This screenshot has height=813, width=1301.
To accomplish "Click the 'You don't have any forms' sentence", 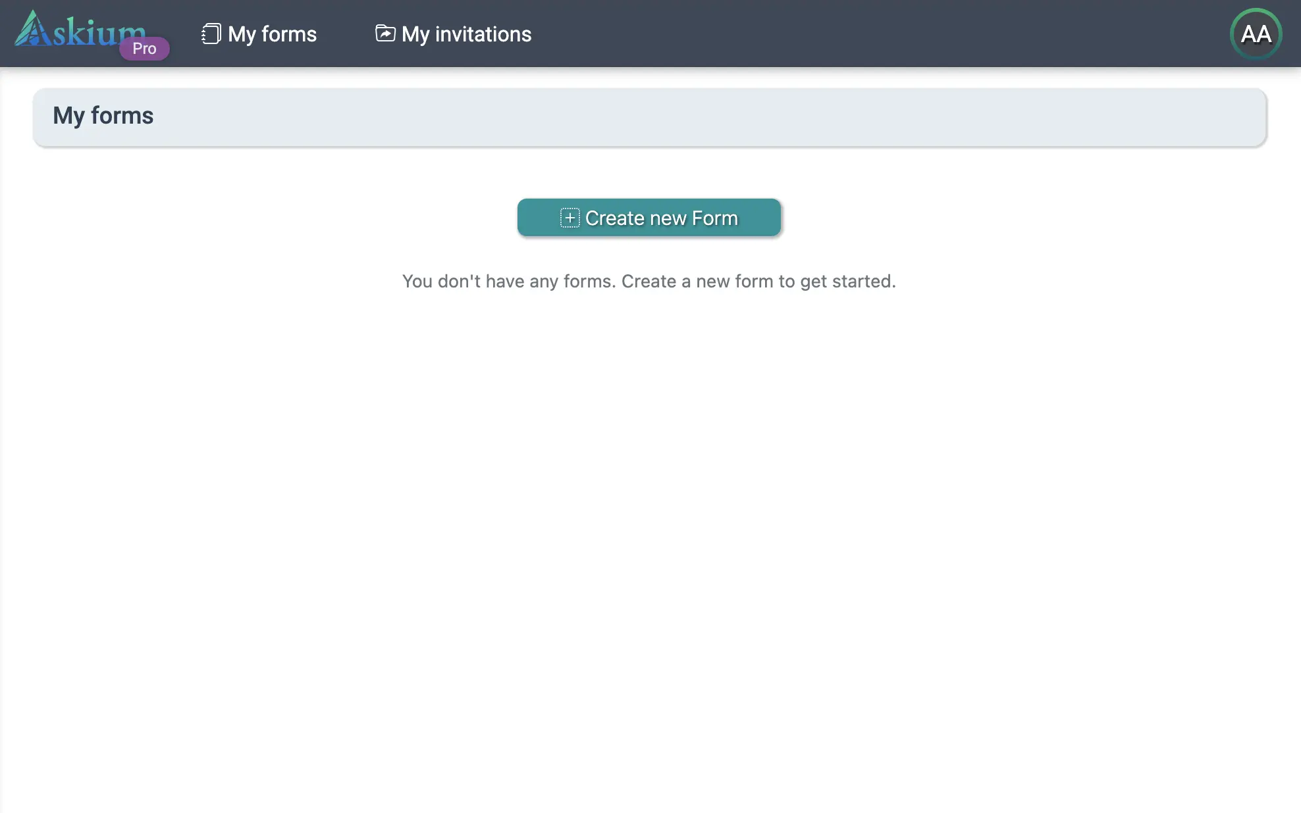I will click(508, 282).
